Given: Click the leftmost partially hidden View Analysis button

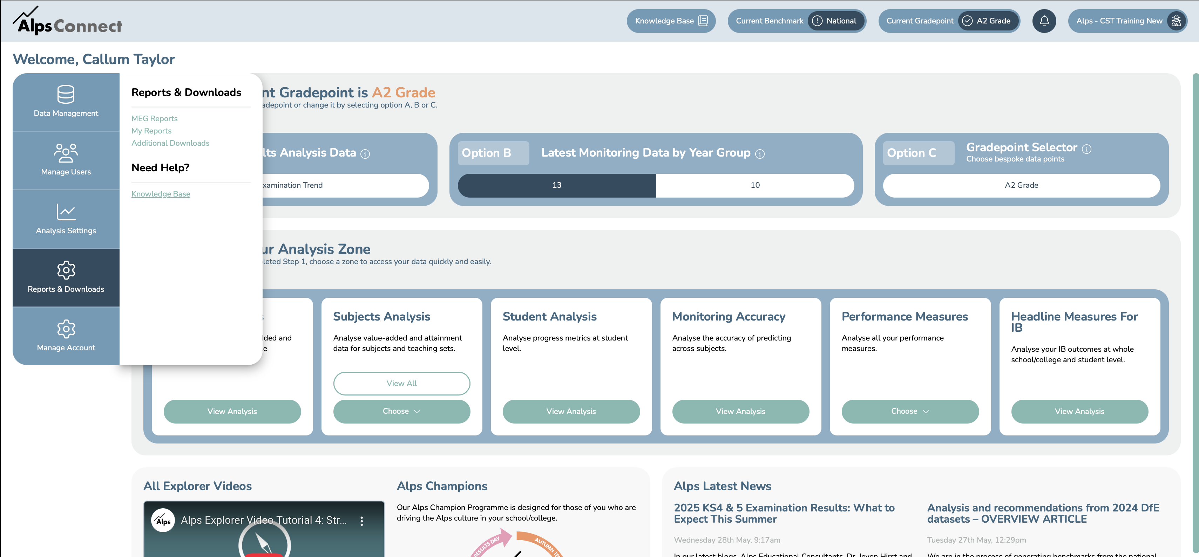Looking at the screenshot, I should coord(232,411).
